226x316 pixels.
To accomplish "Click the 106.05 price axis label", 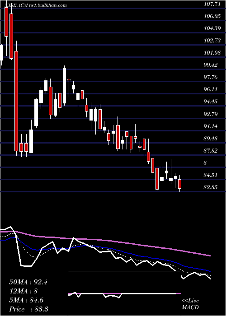I will point(212,16).
